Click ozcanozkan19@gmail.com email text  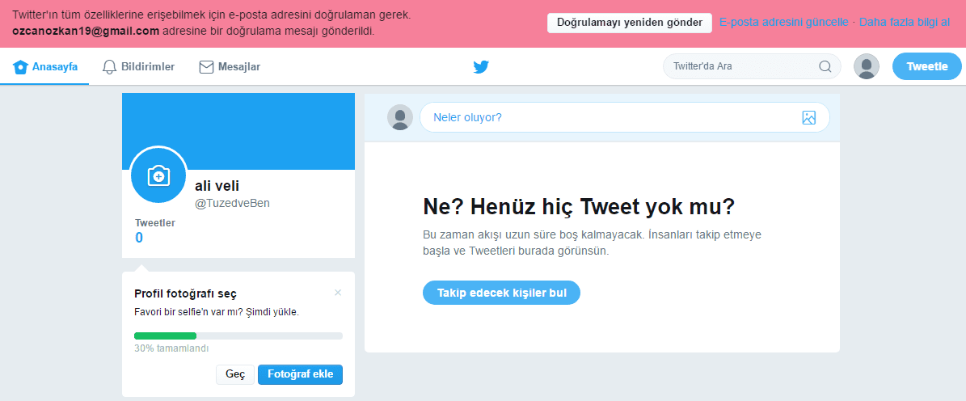coord(86,31)
